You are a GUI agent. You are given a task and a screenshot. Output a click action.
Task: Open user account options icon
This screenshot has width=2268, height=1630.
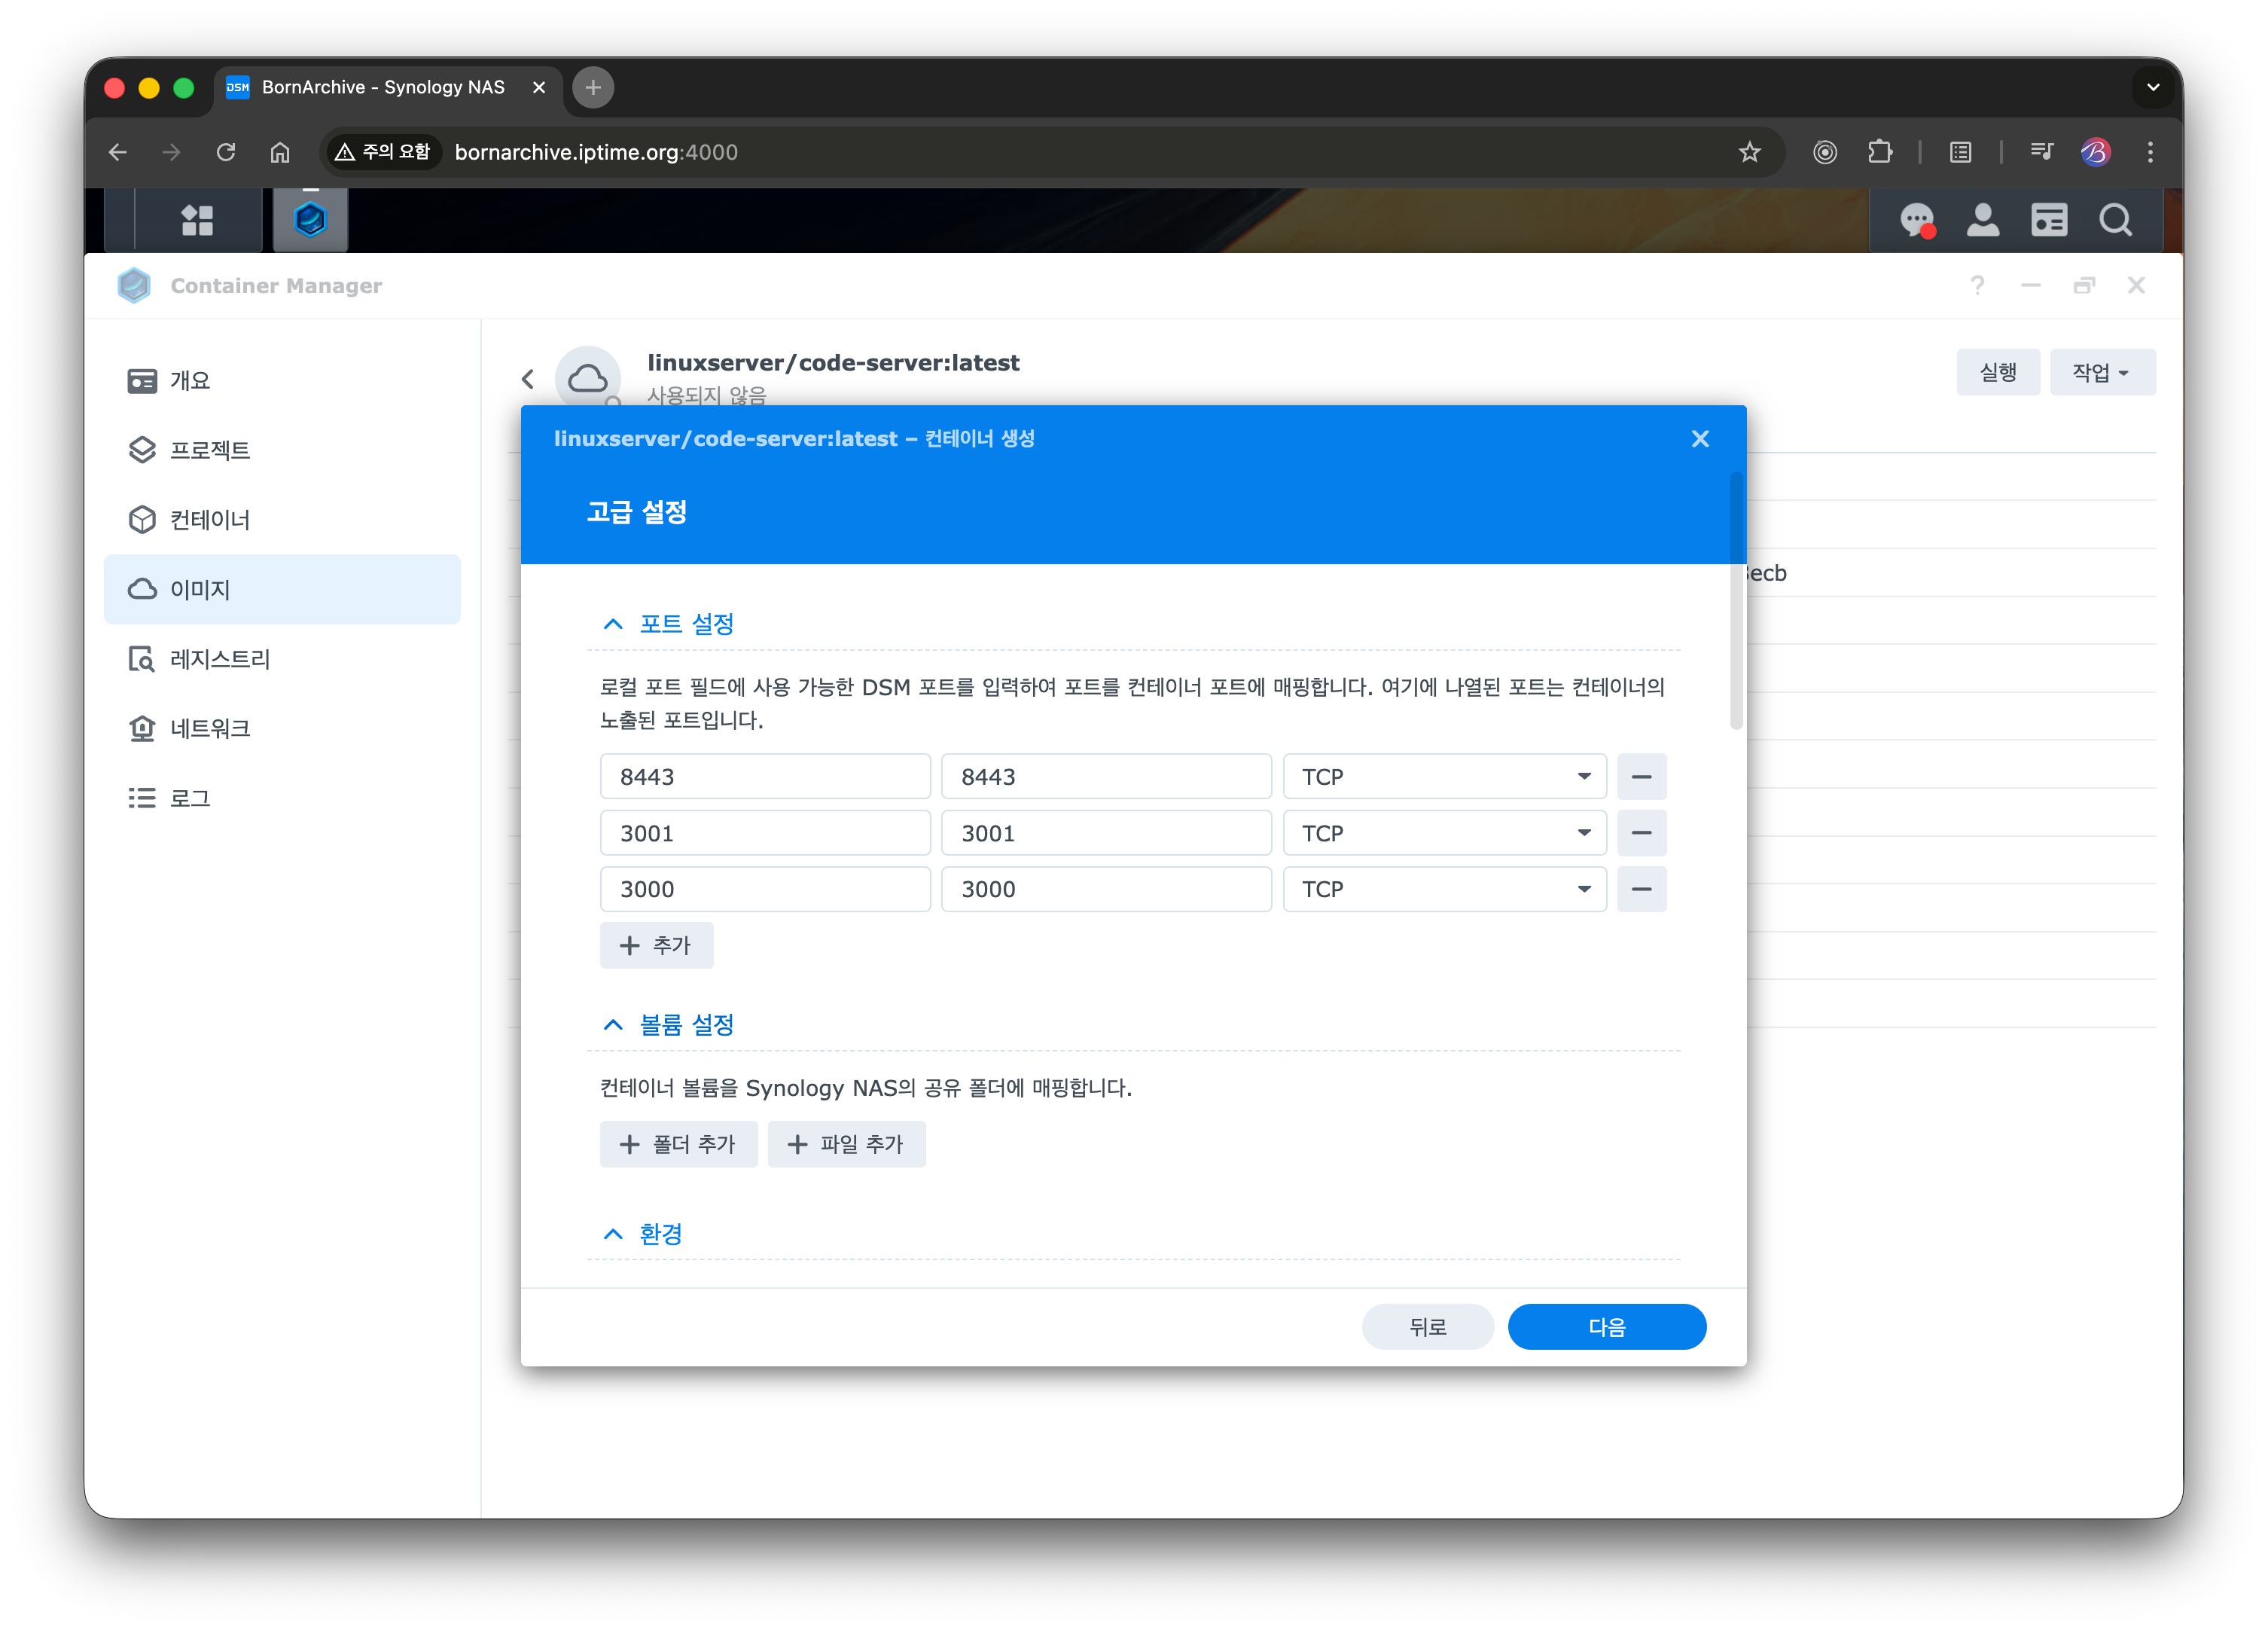point(1982,220)
